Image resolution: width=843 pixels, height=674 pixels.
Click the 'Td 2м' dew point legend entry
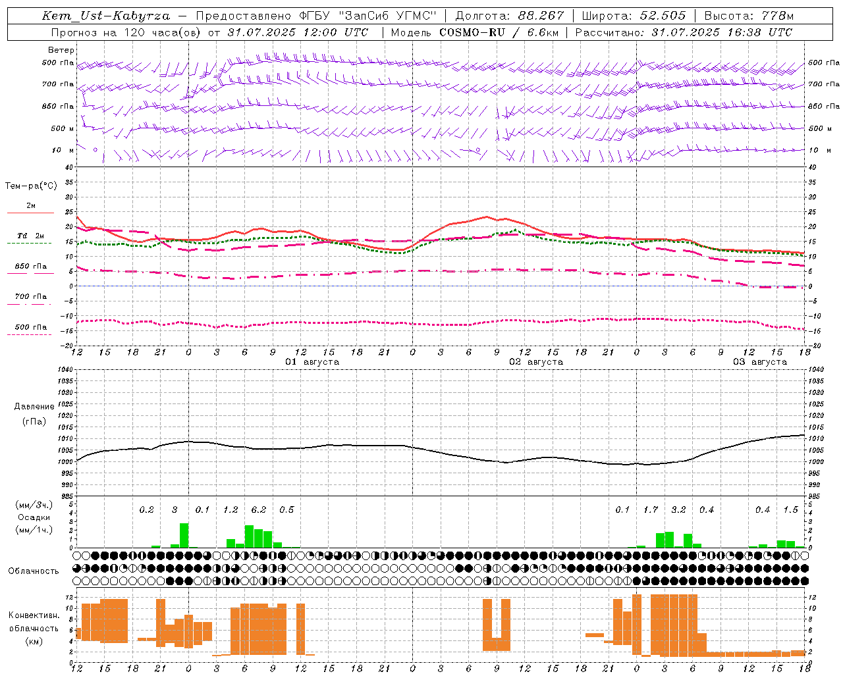tap(30, 236)
